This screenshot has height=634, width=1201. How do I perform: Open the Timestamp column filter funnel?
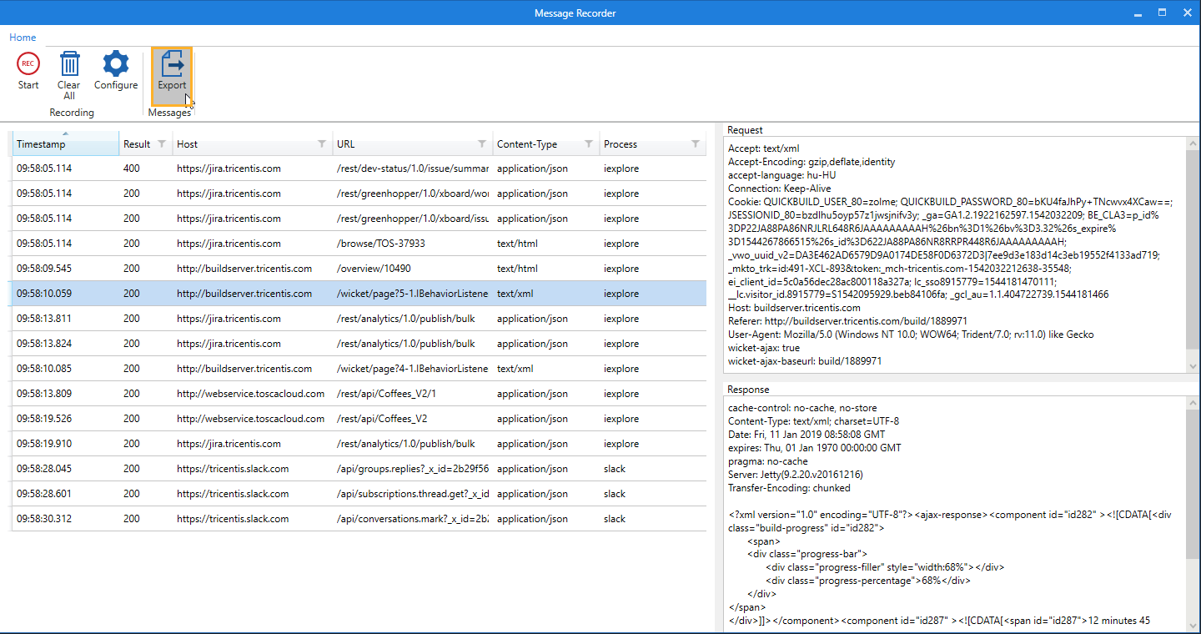107,143
